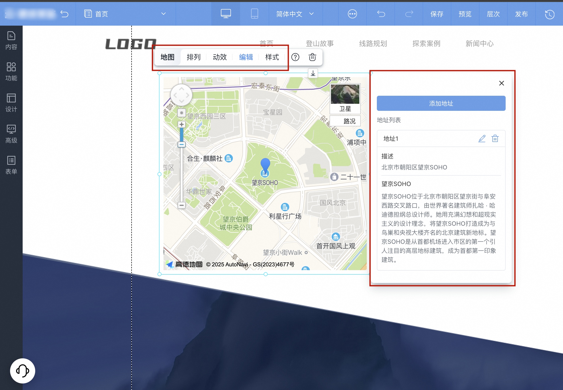Click the 利星行广场 map marker
Image resolution: width=563 pixels, height=390 pixels.
[x=285, y=207]
